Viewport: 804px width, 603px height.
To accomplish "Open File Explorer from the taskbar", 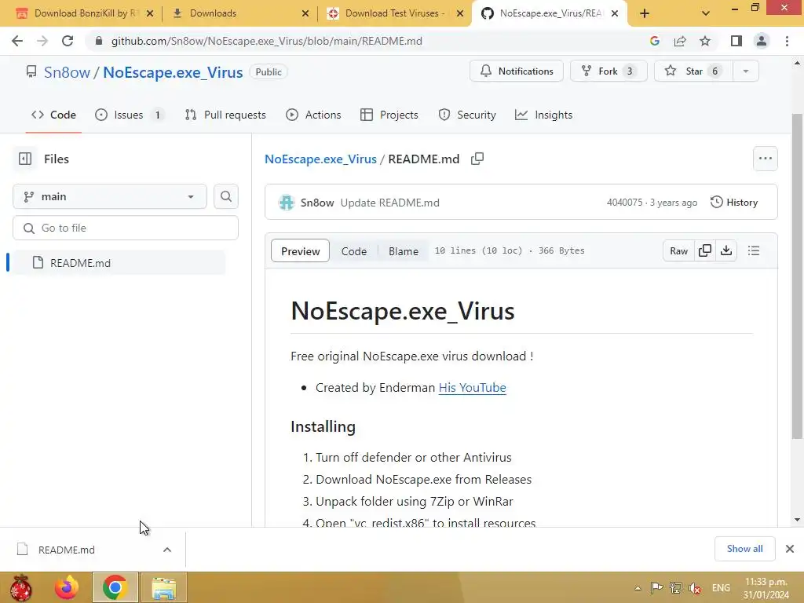I will click(164, 587).
